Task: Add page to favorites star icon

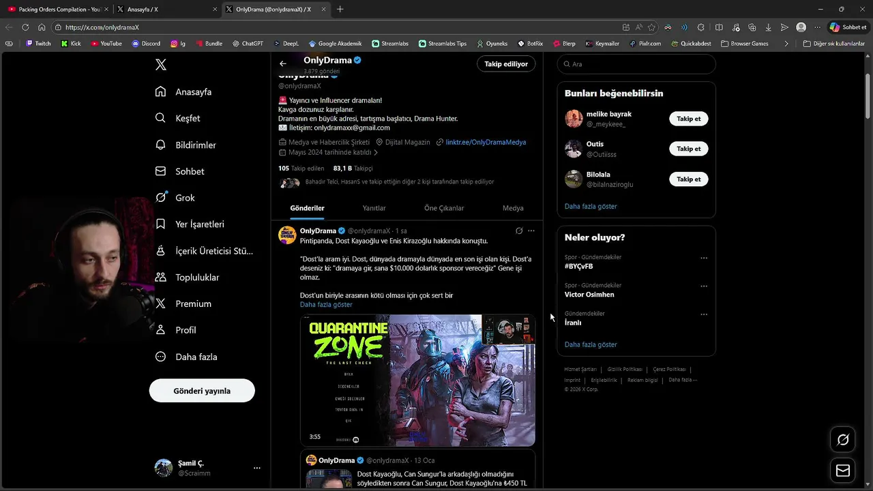Action: click(x=651, y=27)
